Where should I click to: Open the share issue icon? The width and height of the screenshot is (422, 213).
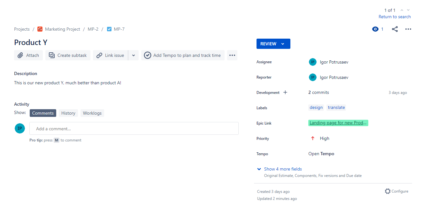pyautogui.click(x=395, y=29)
